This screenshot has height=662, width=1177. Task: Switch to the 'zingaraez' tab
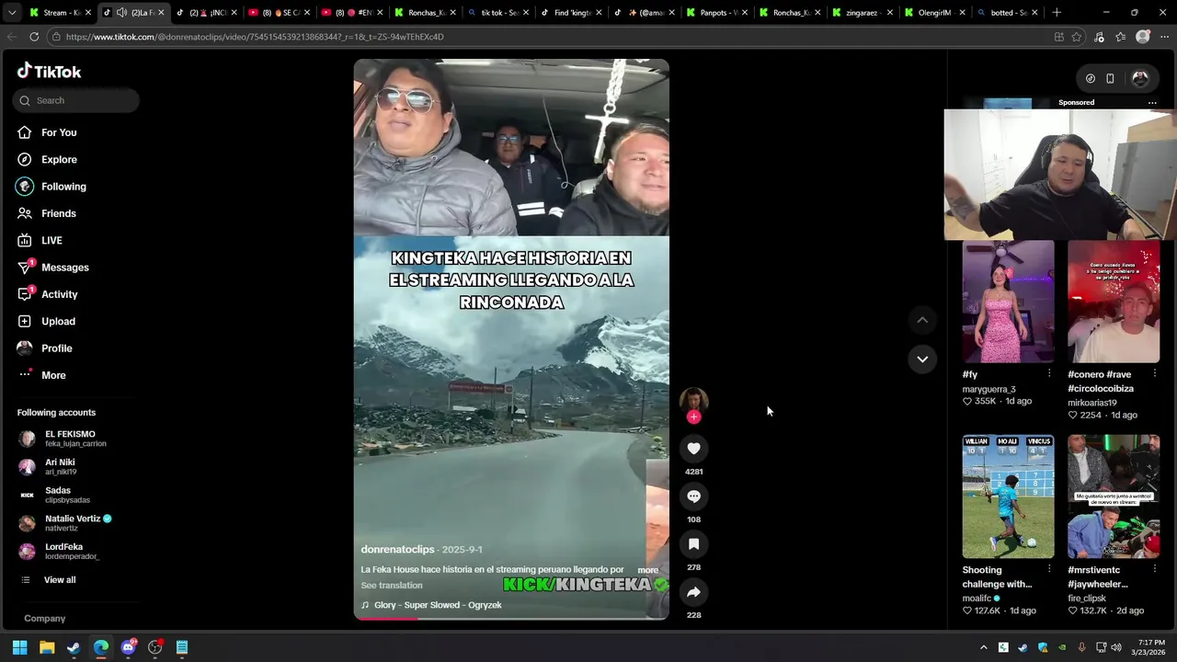[862, 13]
